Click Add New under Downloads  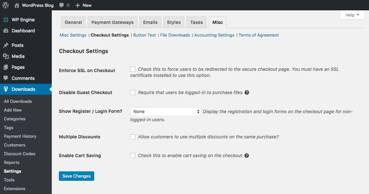pyautogui.click(x=13, y=110)
